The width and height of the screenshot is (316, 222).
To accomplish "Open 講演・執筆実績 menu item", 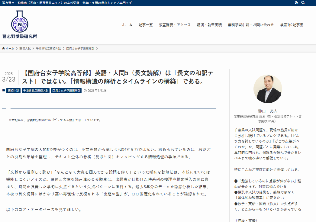I will [x=209, y=25].
